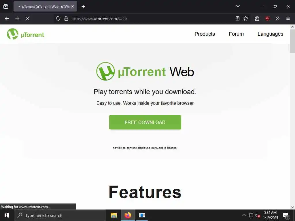Screen dimensions: 295x221
Task: Click the page scrollbar thumb
Action: pos(292,41)
